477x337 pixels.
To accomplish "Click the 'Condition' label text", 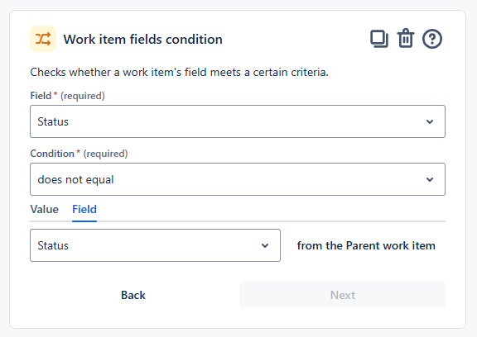I will coord(52,154).
